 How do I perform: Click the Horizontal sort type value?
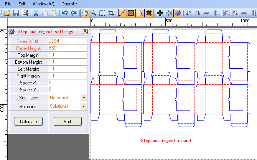click(59, 97)
